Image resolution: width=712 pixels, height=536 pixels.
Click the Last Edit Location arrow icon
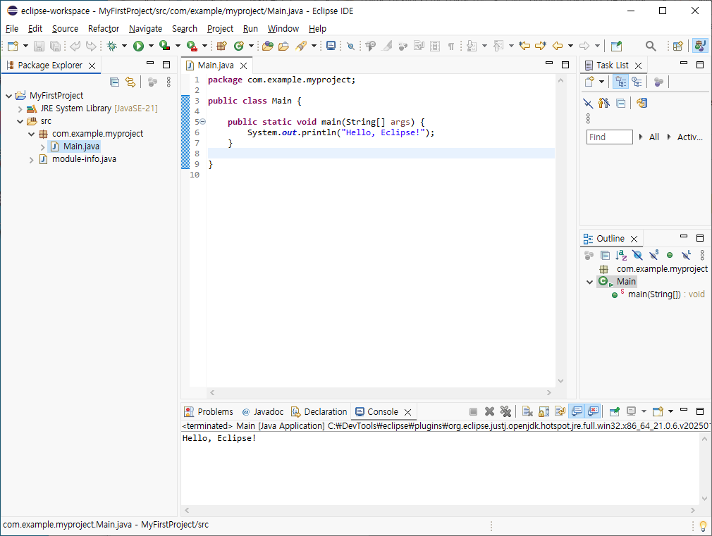coord(524,46)
